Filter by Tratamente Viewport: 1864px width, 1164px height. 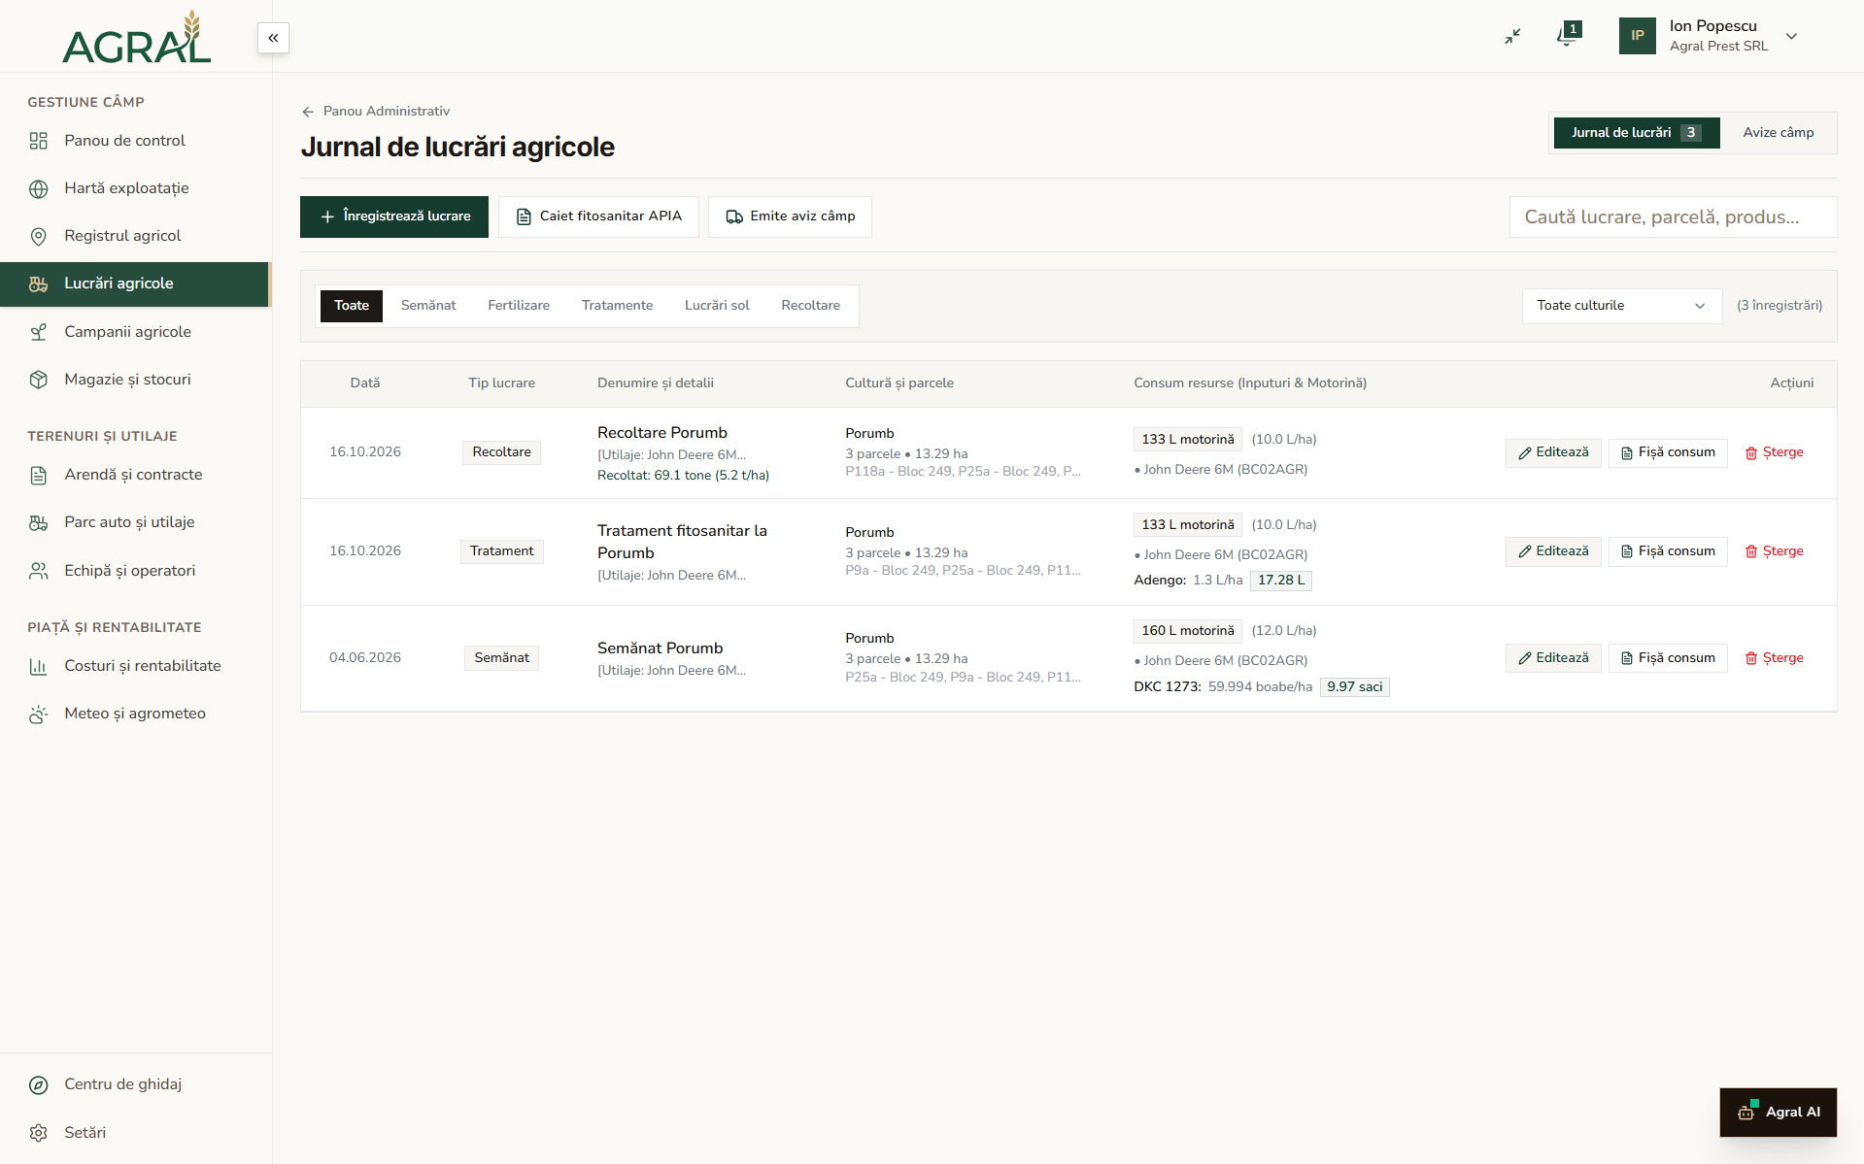click(617, 306)
